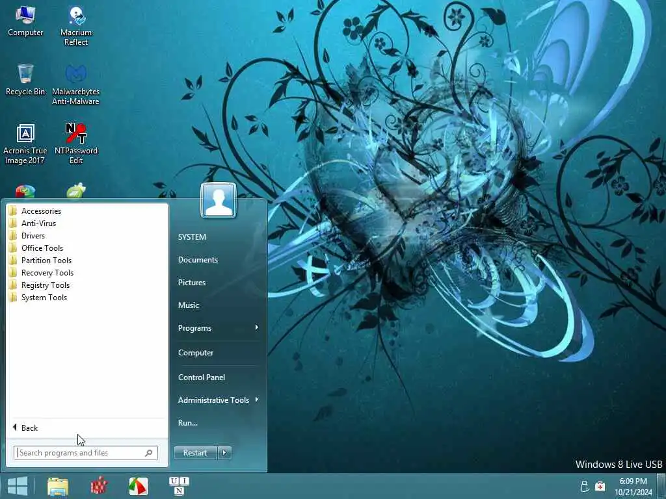Open the red and green taskbar app icon

pos(139,486)
